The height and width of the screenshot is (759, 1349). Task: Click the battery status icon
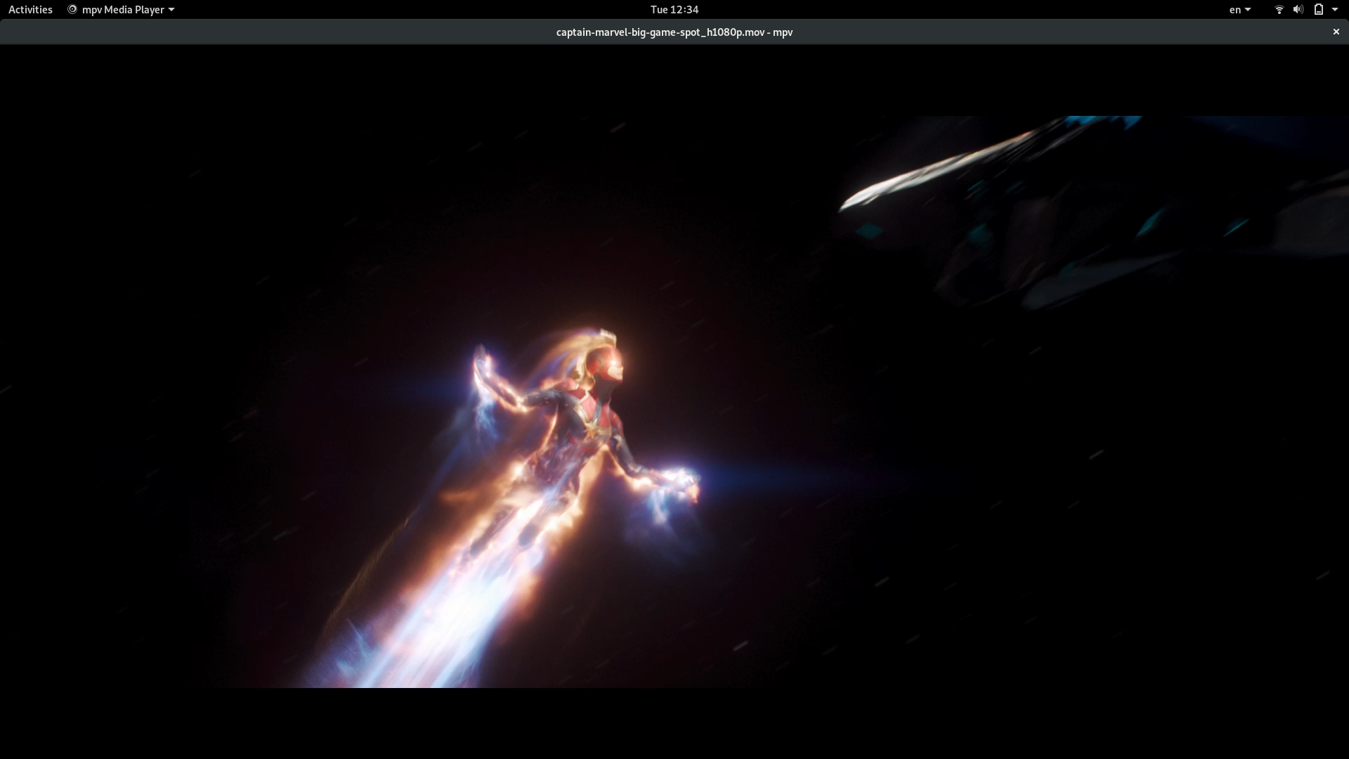(x=1318, y=9)
